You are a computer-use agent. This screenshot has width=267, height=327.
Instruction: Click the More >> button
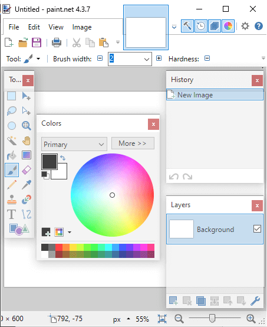pos(133,143)
